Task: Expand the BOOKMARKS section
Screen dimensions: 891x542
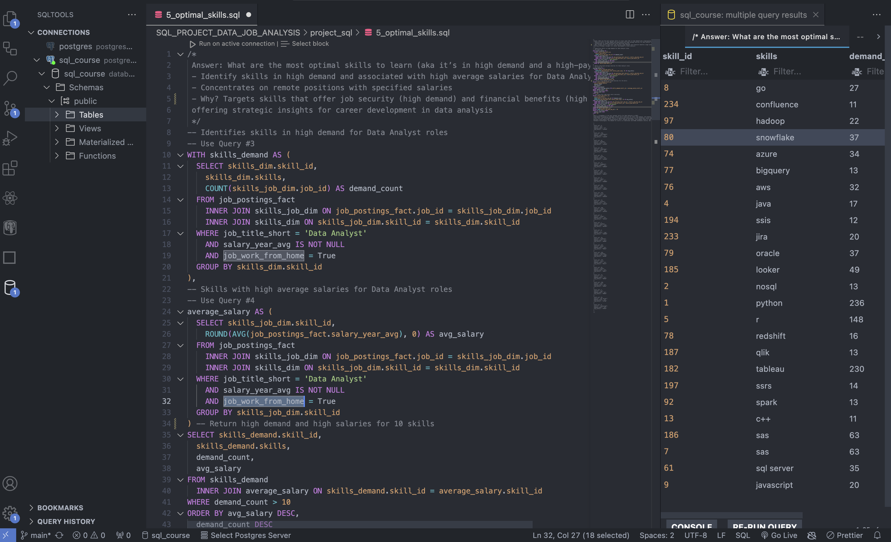Action: [x=31, y=508]
